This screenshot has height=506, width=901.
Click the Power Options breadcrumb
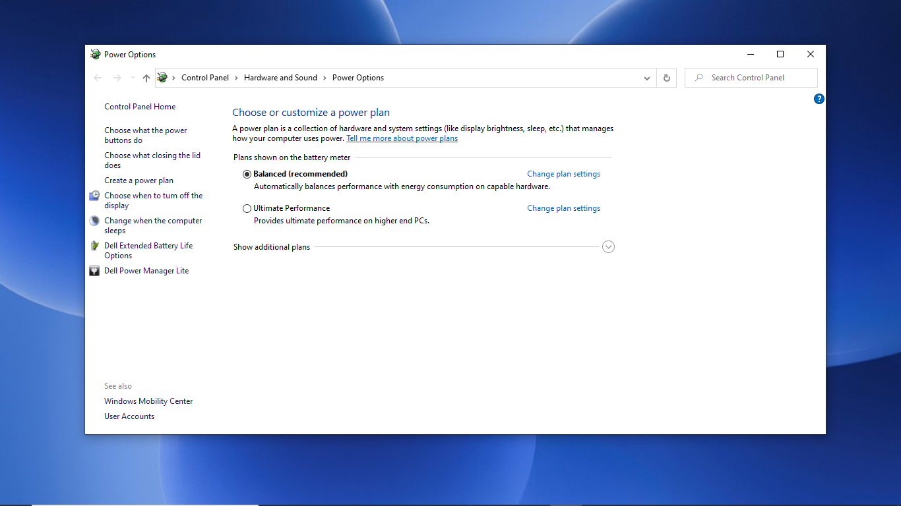tap(358, 78)
